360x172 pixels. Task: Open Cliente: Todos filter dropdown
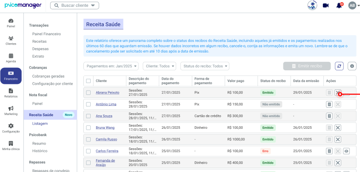pos(159,66)
